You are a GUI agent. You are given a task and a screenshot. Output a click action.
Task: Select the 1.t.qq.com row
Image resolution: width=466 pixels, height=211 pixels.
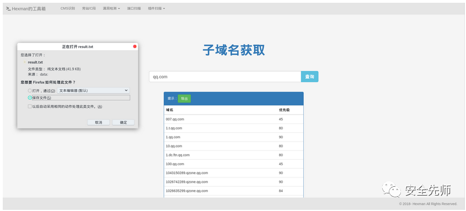[x=234, y=128]
